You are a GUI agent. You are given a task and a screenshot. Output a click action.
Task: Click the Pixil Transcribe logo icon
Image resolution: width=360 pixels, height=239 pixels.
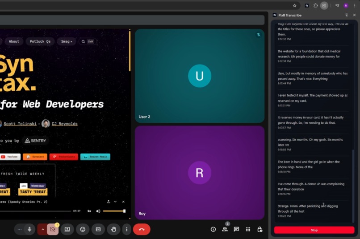click(275, 15)
